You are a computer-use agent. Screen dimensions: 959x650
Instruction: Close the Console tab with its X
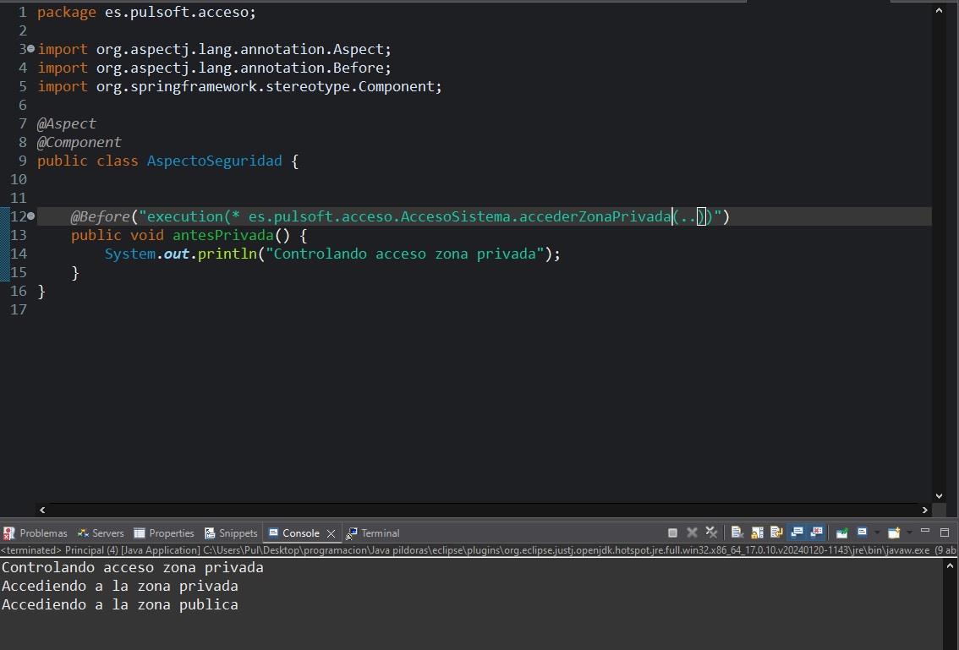[331, 533]
